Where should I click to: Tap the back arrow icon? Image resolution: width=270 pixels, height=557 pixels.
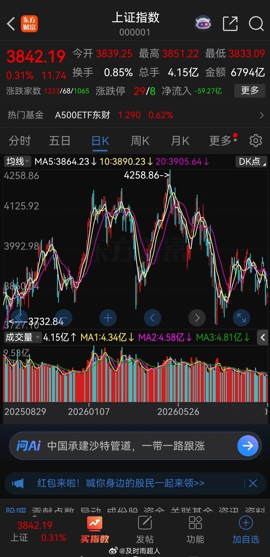pos(11,24)
